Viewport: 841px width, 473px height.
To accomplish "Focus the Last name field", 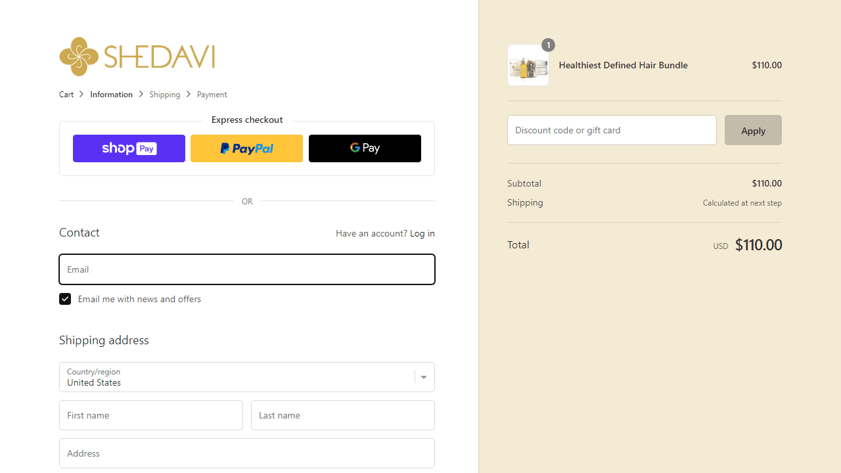I will (343, 415).
